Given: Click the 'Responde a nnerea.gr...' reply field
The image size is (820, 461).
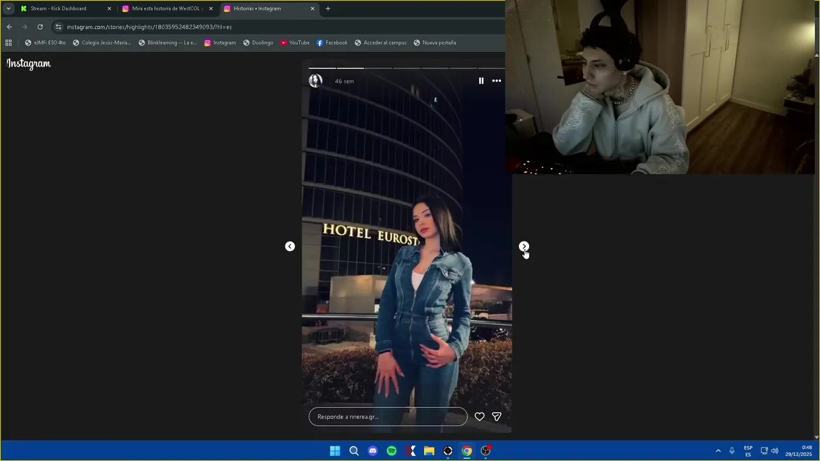Looking at the screenshot, I should tap(388, 417).
